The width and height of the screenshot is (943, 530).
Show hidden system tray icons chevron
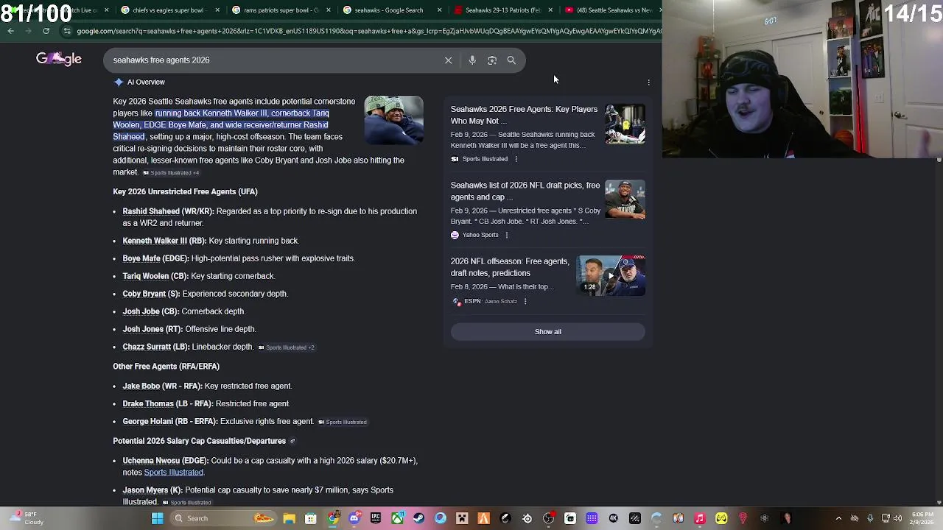(838, 518)
